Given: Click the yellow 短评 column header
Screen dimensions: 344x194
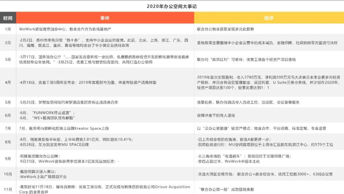Looking at the screenshot, I should click(x=269, y=18).
